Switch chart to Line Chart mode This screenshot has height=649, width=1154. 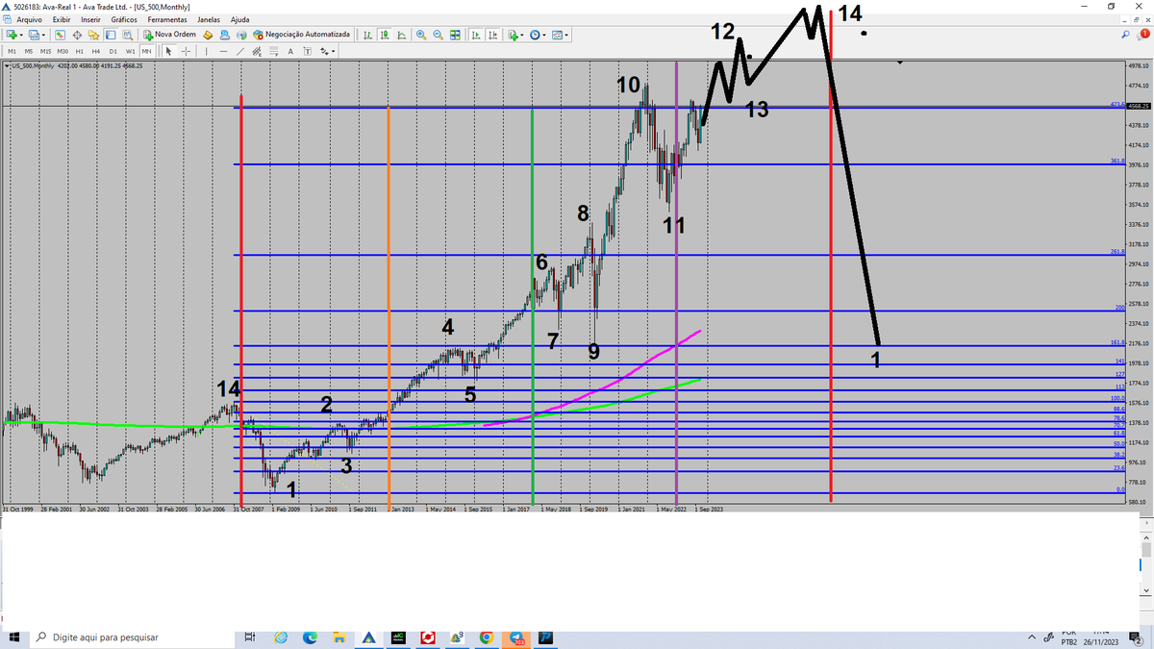point(401,35)
